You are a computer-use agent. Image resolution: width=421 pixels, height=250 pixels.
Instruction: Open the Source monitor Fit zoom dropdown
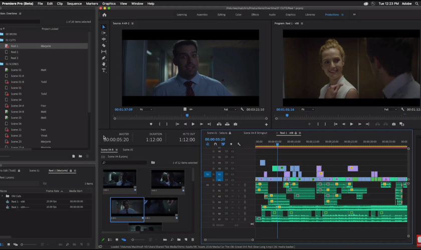tap(145, 109)
